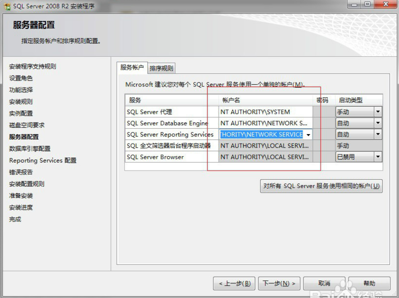The width and height of the screenshot is (399, 298).
Task: Select the 数据库引擎配置 step
Action: tap(30, 149)
